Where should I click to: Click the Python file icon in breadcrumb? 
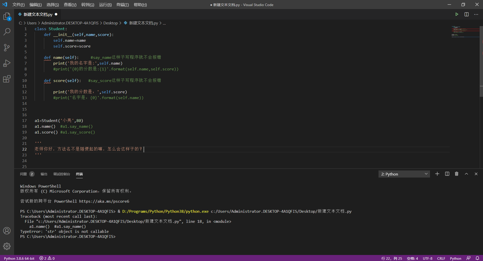(x=125, y=23)
